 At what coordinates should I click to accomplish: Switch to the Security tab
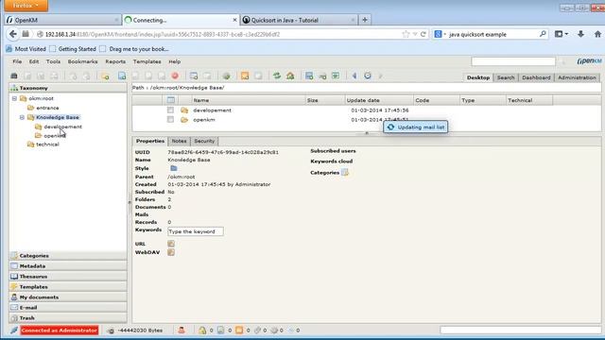(204, 141)
